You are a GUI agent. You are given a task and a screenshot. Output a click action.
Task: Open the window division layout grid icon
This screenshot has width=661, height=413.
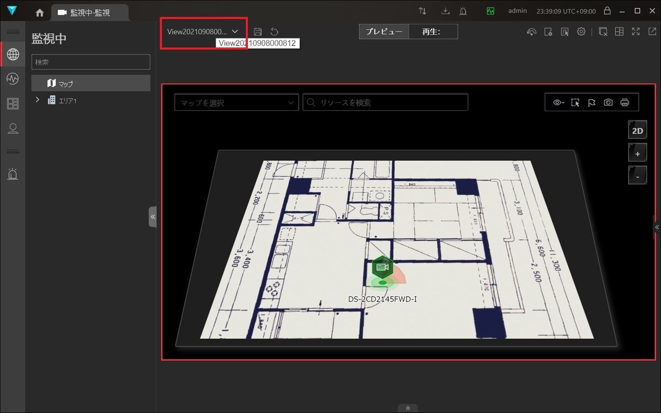(x=619, y=32)
